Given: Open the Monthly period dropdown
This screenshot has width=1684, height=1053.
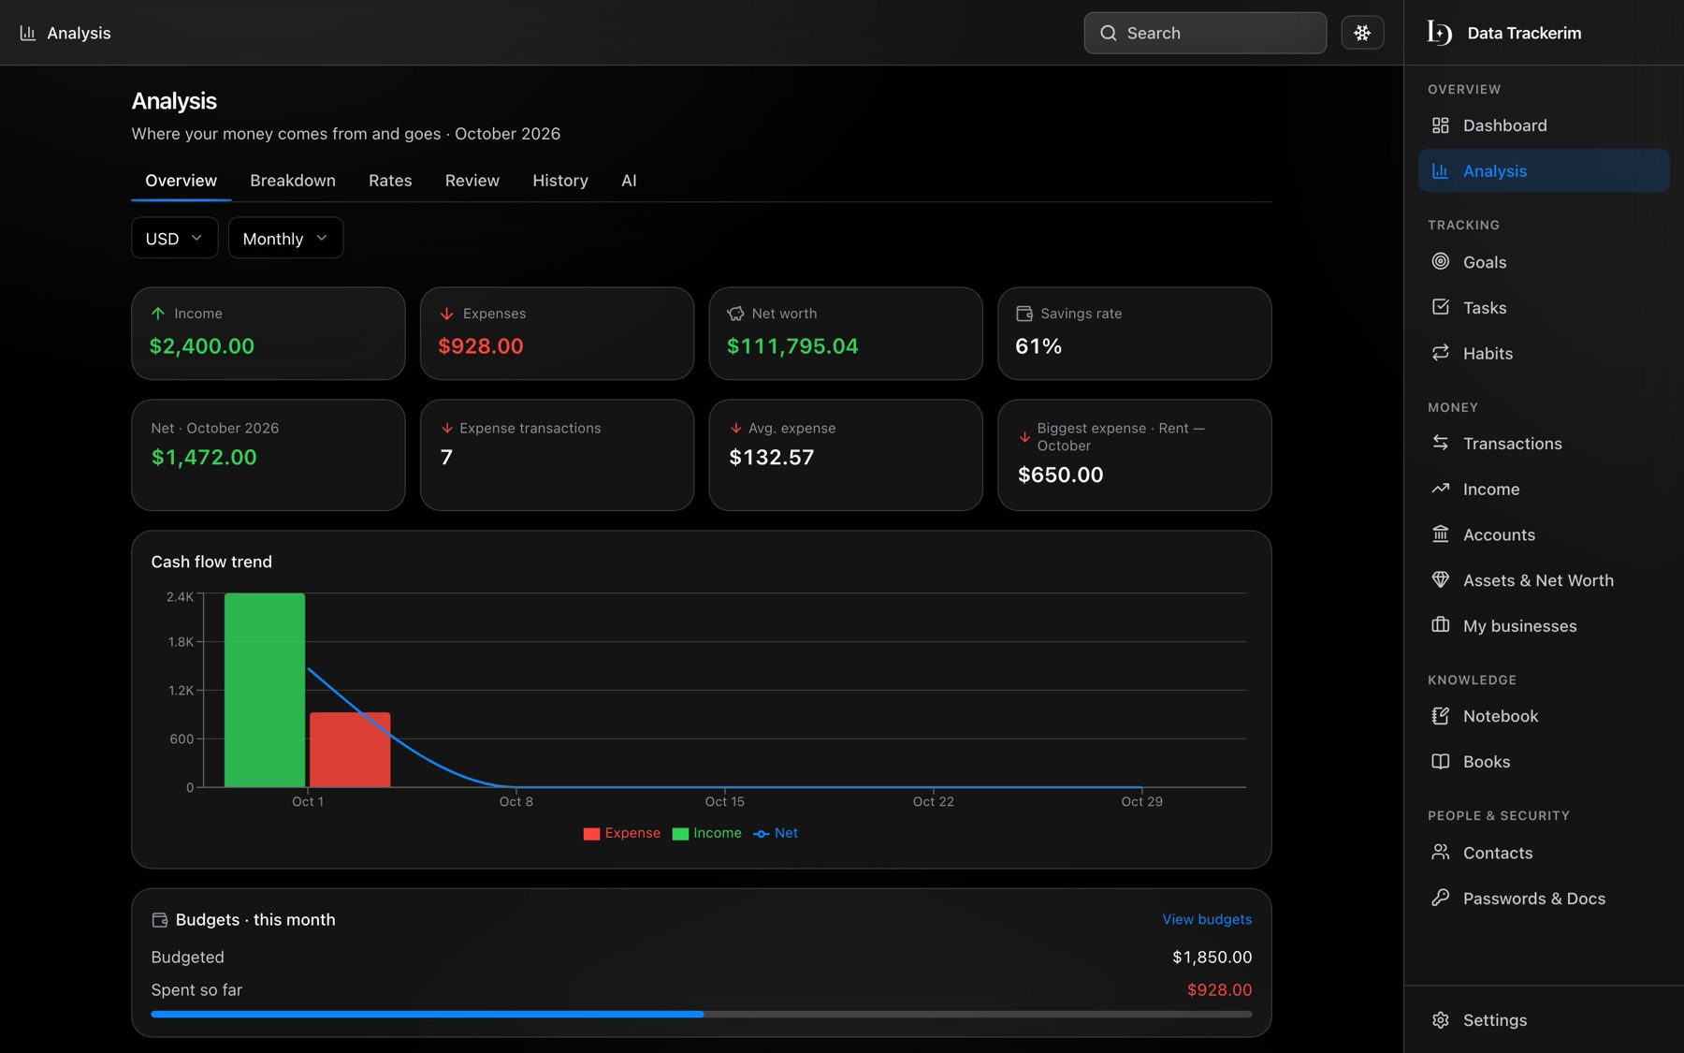Looking at the screenshot, I should 285,238.
